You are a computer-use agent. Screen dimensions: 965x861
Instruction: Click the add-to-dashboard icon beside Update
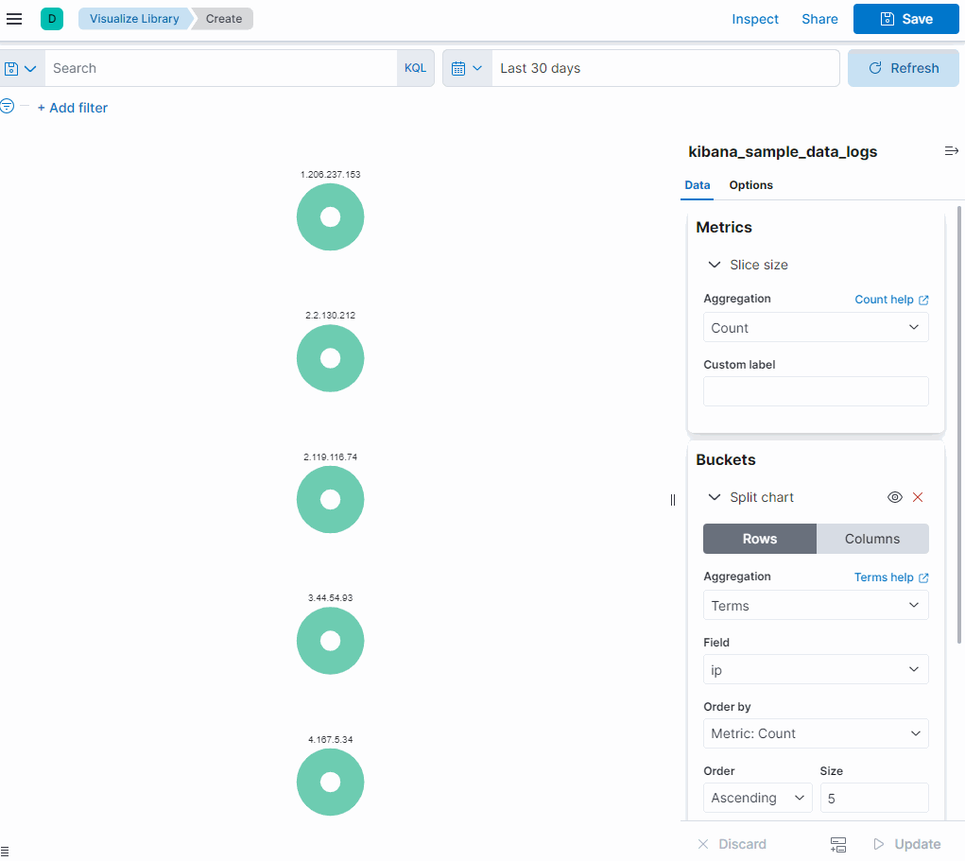(x=838, y=844)
